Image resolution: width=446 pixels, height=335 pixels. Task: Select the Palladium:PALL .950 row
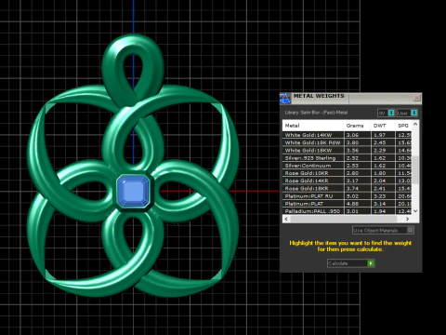[348, 211]
